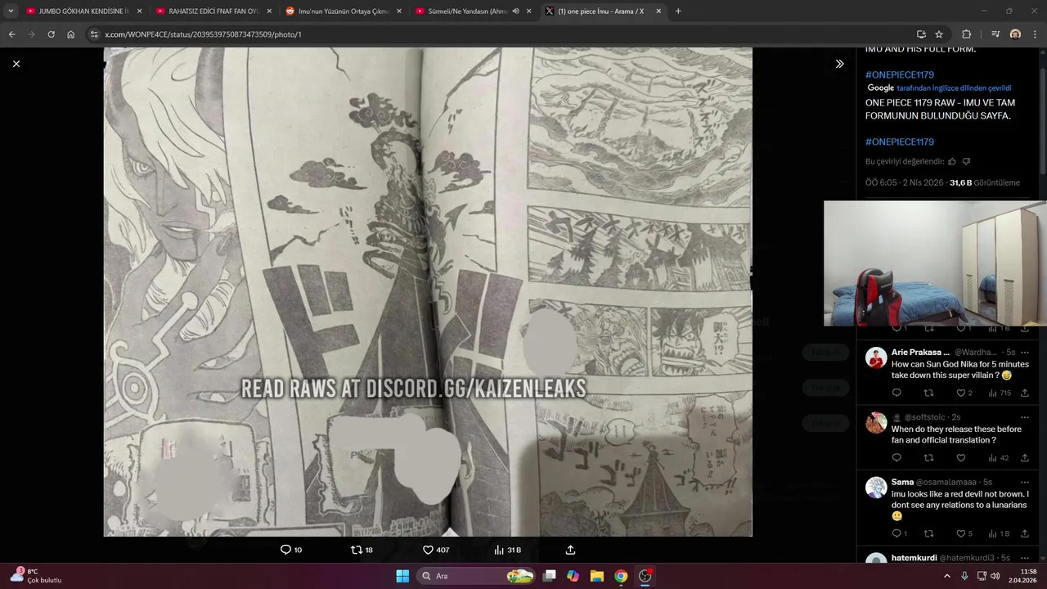View stats for Arie Prakasa's comment (715)
The height and width of the screenshot is (589, 1047).
click(1000, 393)
